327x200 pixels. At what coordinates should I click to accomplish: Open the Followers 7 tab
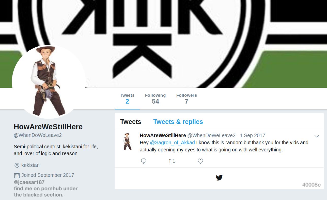coord(186,99)
